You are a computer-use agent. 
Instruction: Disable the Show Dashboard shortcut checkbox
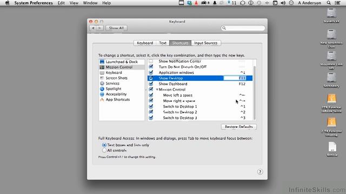pos(151,84)
